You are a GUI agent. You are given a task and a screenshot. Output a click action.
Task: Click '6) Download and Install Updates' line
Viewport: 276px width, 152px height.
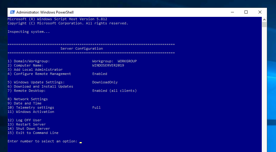tap(40, 86)
